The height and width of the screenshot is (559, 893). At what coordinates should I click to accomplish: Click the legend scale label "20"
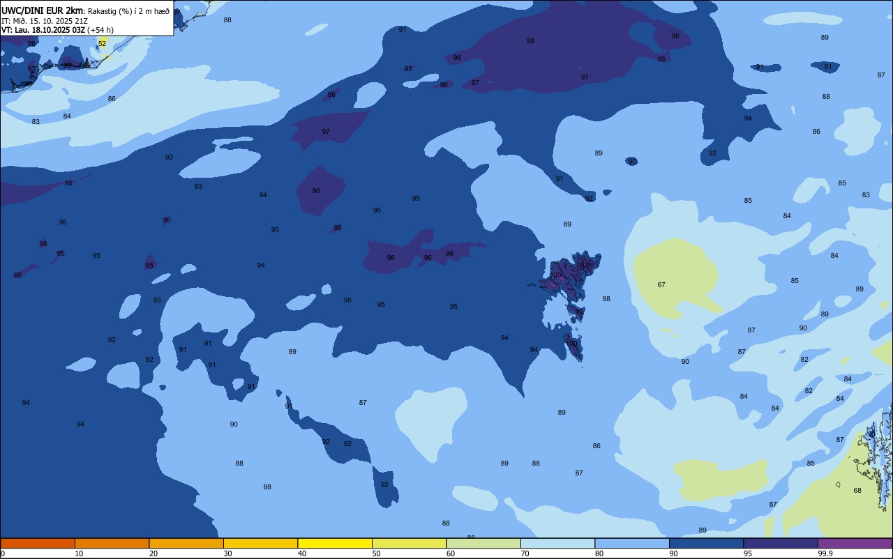coord(153,553)
